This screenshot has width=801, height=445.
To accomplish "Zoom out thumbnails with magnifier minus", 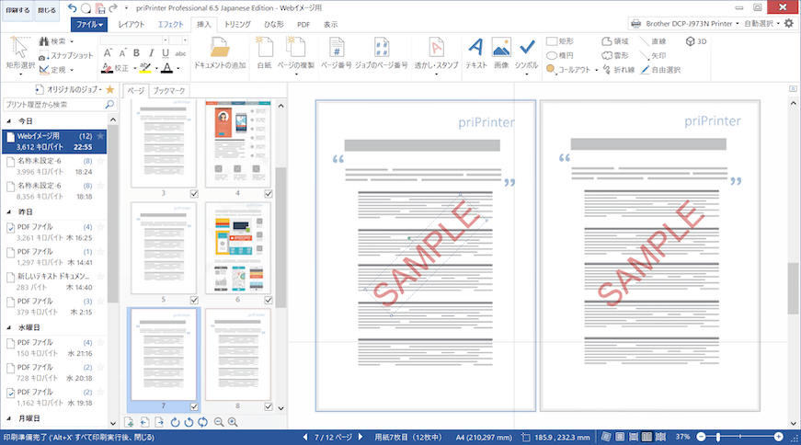I will click(x=219, y=422).
